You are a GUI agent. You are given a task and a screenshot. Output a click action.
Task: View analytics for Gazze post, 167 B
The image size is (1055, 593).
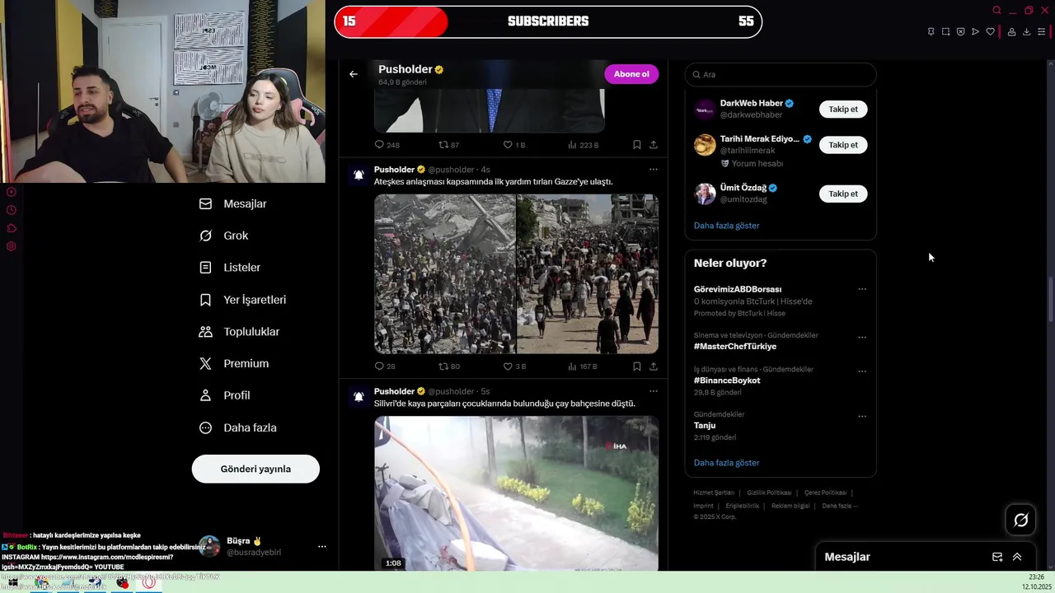583,367
